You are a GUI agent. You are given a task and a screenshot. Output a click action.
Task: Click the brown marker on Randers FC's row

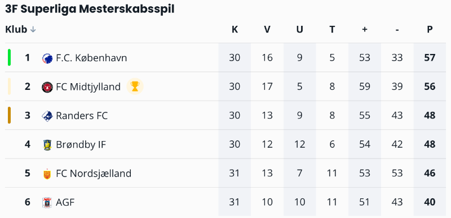click(9, 115)
